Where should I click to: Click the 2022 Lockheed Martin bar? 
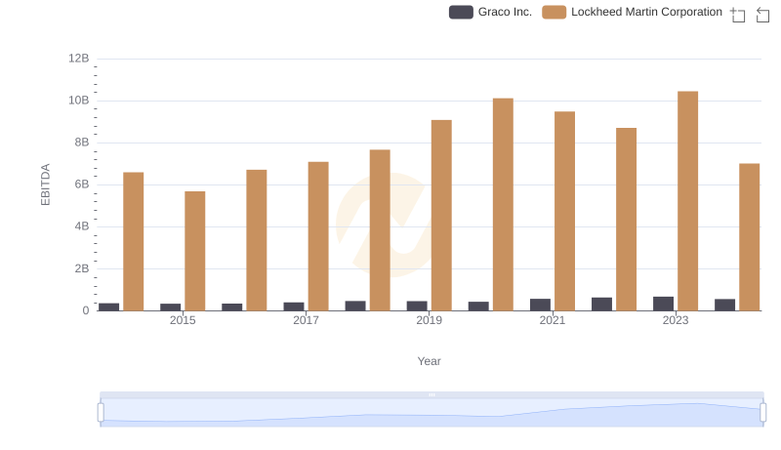[x=626, y=220]
